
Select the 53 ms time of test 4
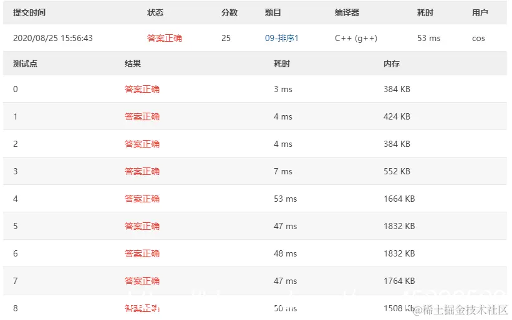[286, 199]
